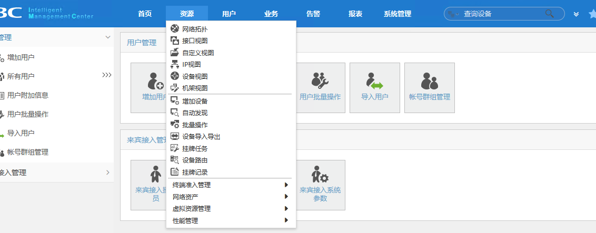
Task: Open the 报表 top menu
Action: point(355,14)
